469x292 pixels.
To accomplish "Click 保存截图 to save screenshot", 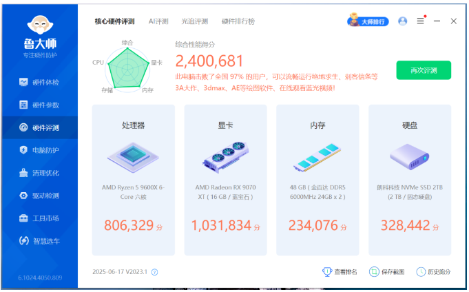I will 374,272.
